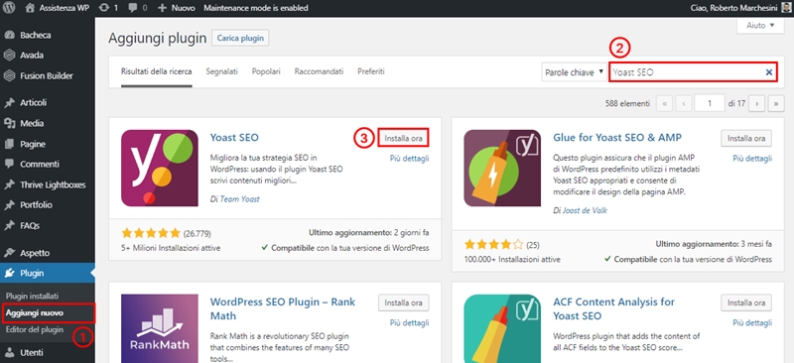The image size is (794, 363).
Task: Click the 588 elementi results count
Action: tap(627, 103)
